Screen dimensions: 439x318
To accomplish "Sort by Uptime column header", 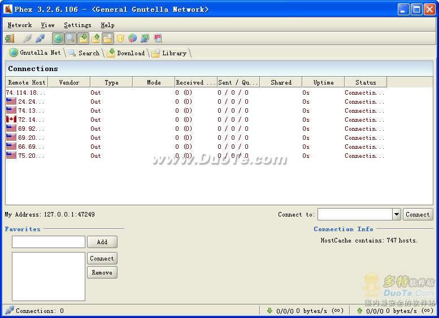I will pos(323,82).
